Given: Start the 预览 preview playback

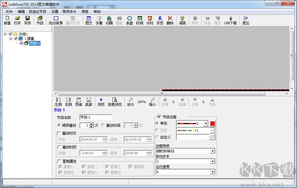Looking at the screenshot, I should pos(101,102).
